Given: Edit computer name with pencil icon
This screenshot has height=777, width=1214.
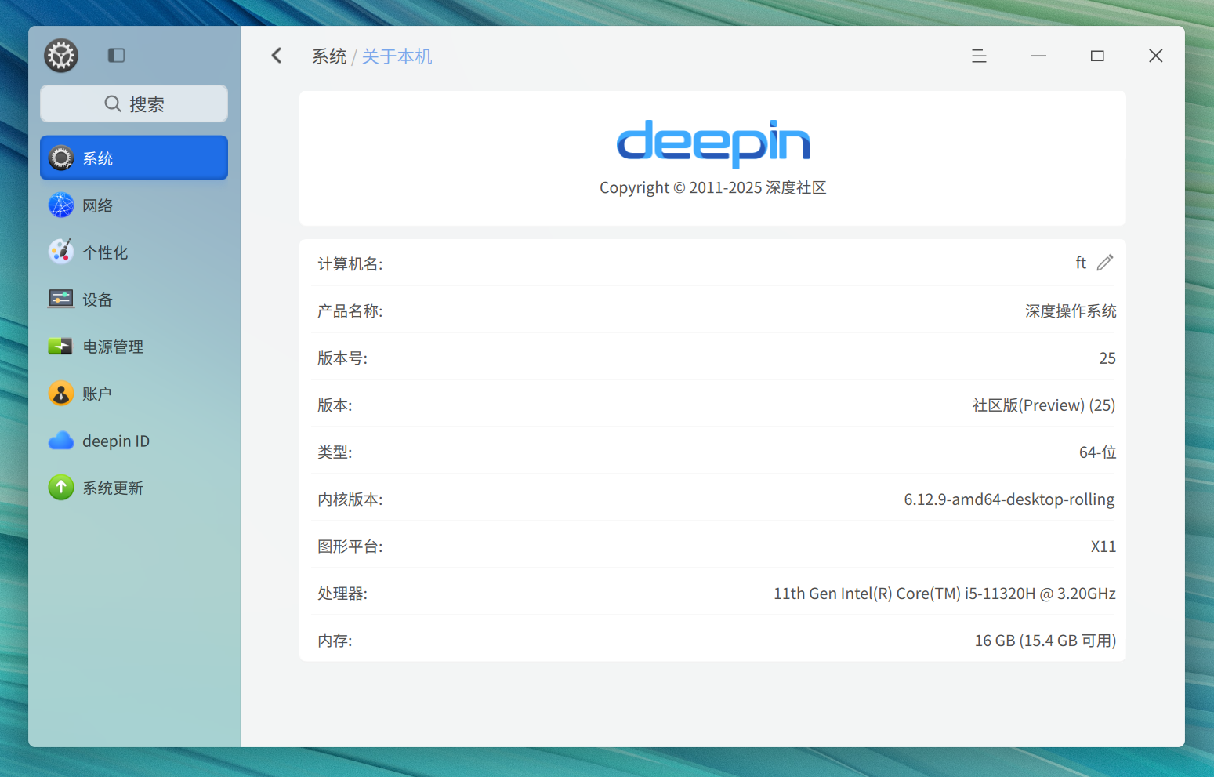Looking at the screenshot, I should click(x=1105, y=263).
